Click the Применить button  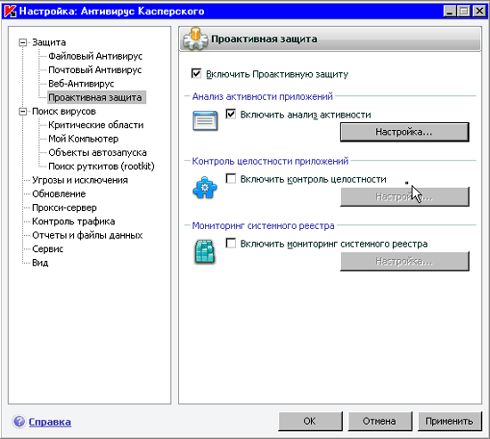point(449,421)
